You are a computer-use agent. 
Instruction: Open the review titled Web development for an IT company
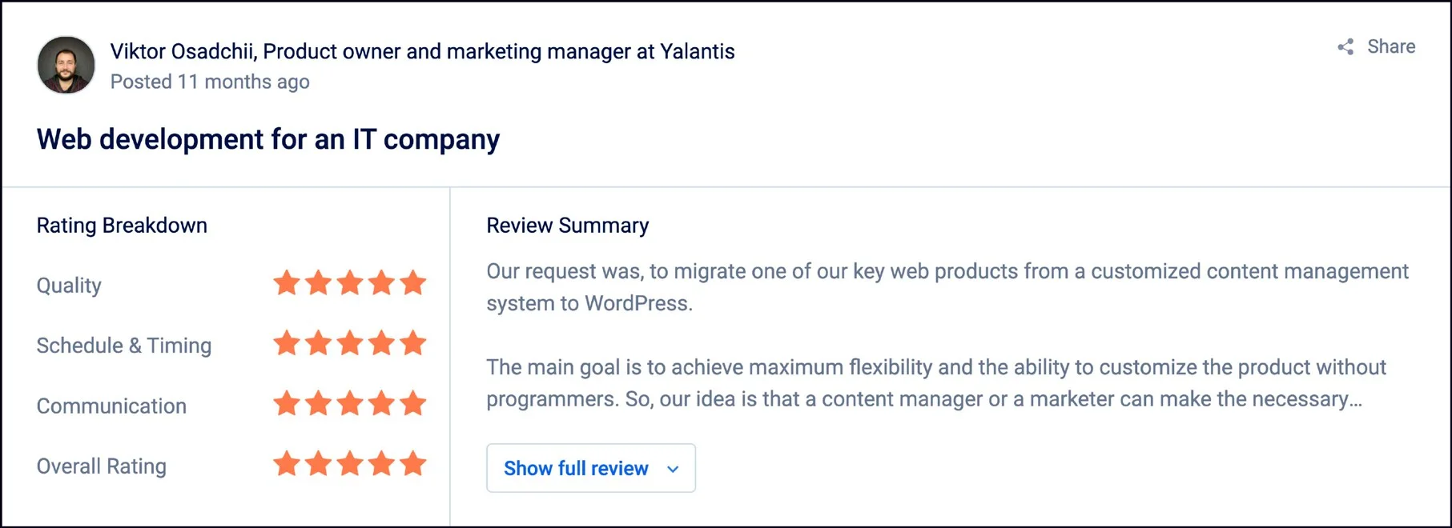(x=267, y=138)
